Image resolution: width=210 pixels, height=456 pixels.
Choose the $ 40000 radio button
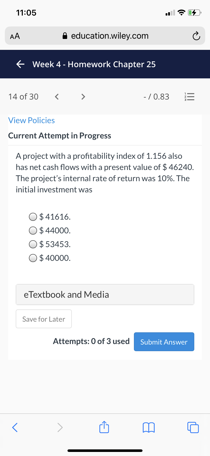pos(33,258)
